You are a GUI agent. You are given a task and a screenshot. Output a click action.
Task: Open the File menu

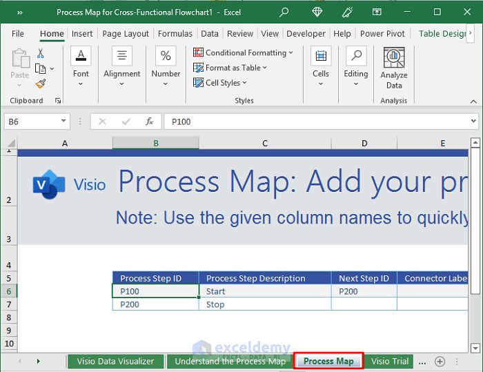(x=17, y=33)
